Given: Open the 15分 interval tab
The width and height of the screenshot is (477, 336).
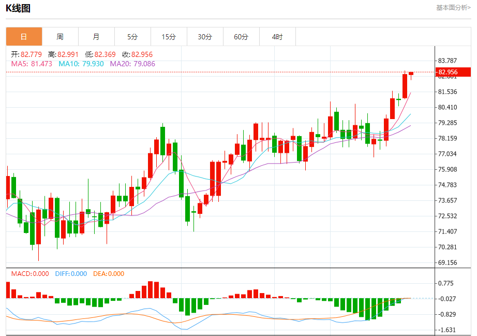Looking at the screenshot, I should click(x=169, y=37).
